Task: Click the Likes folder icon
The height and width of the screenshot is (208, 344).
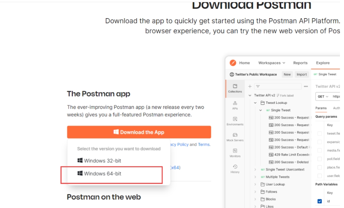Action: [263, 206]
